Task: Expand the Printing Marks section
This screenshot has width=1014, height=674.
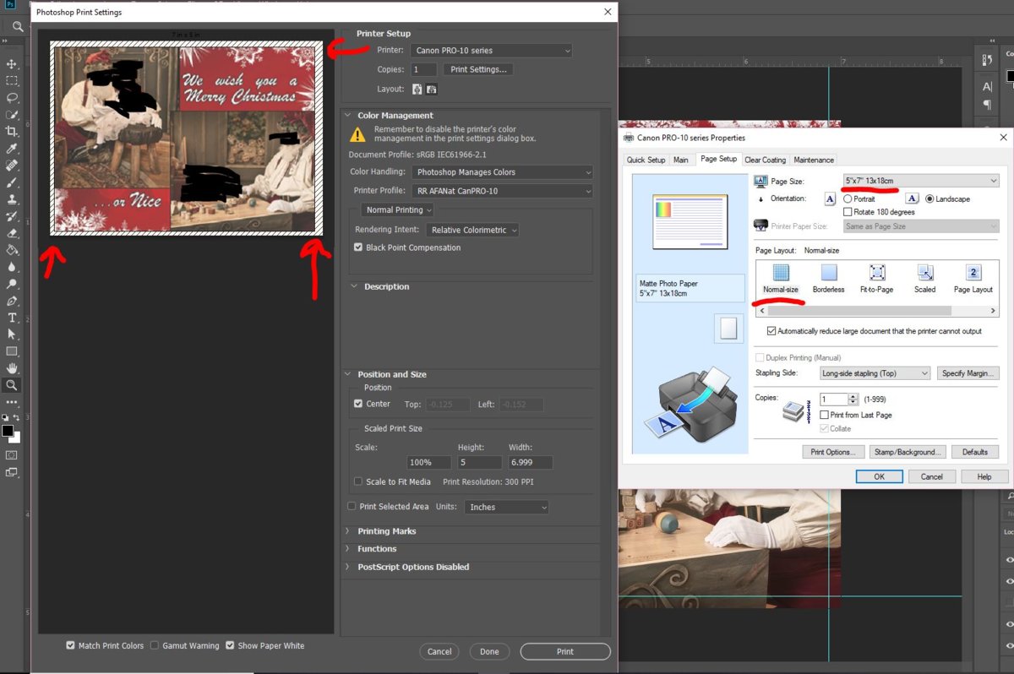Action: [387, 531]
